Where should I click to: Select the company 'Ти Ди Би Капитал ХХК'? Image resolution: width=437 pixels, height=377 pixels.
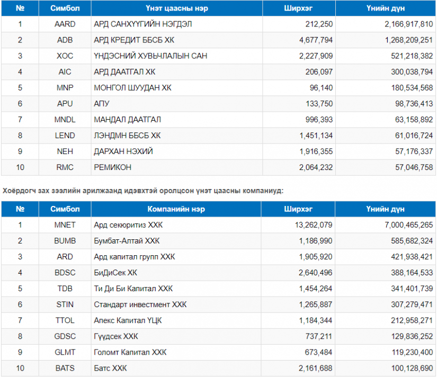[x=133, y=289]
